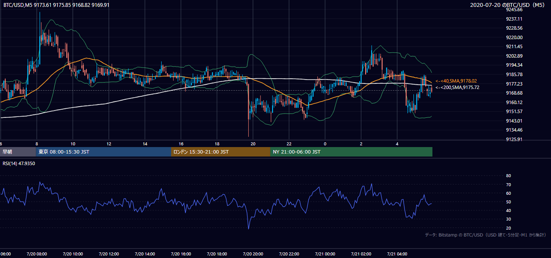Screen dimensions: 551x258
Task: Click the RSI(14) 47.9350 indicator label
Action: [x=19, y=163]
